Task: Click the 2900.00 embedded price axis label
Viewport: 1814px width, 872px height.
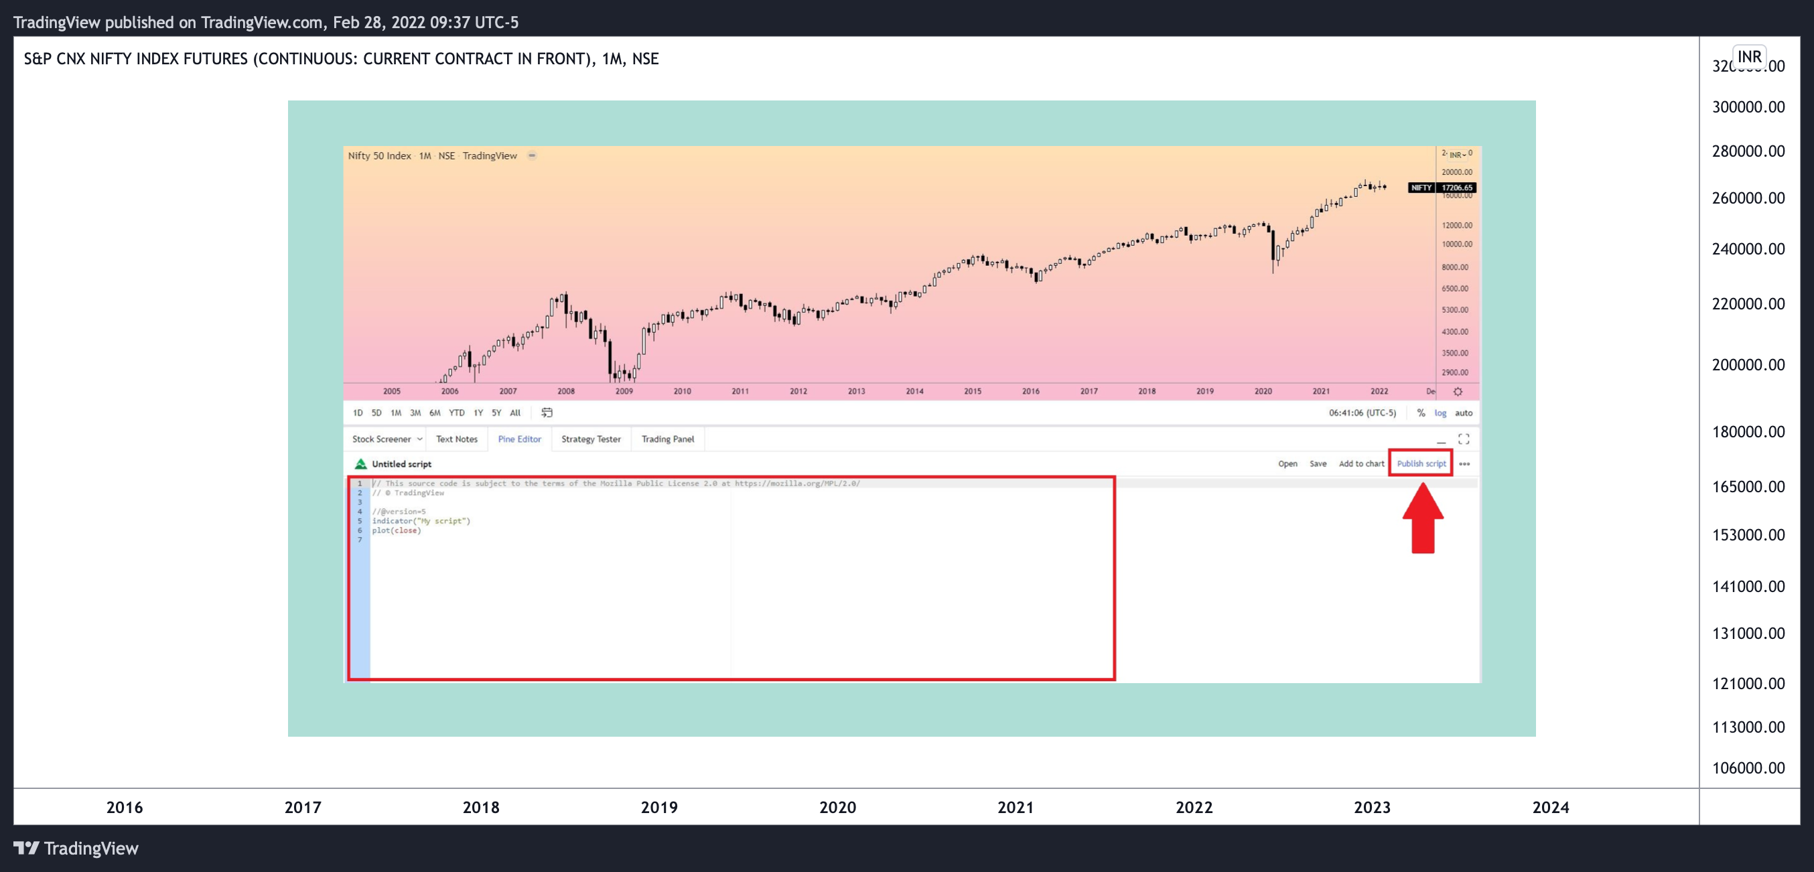Action: tap(1455, 372)
